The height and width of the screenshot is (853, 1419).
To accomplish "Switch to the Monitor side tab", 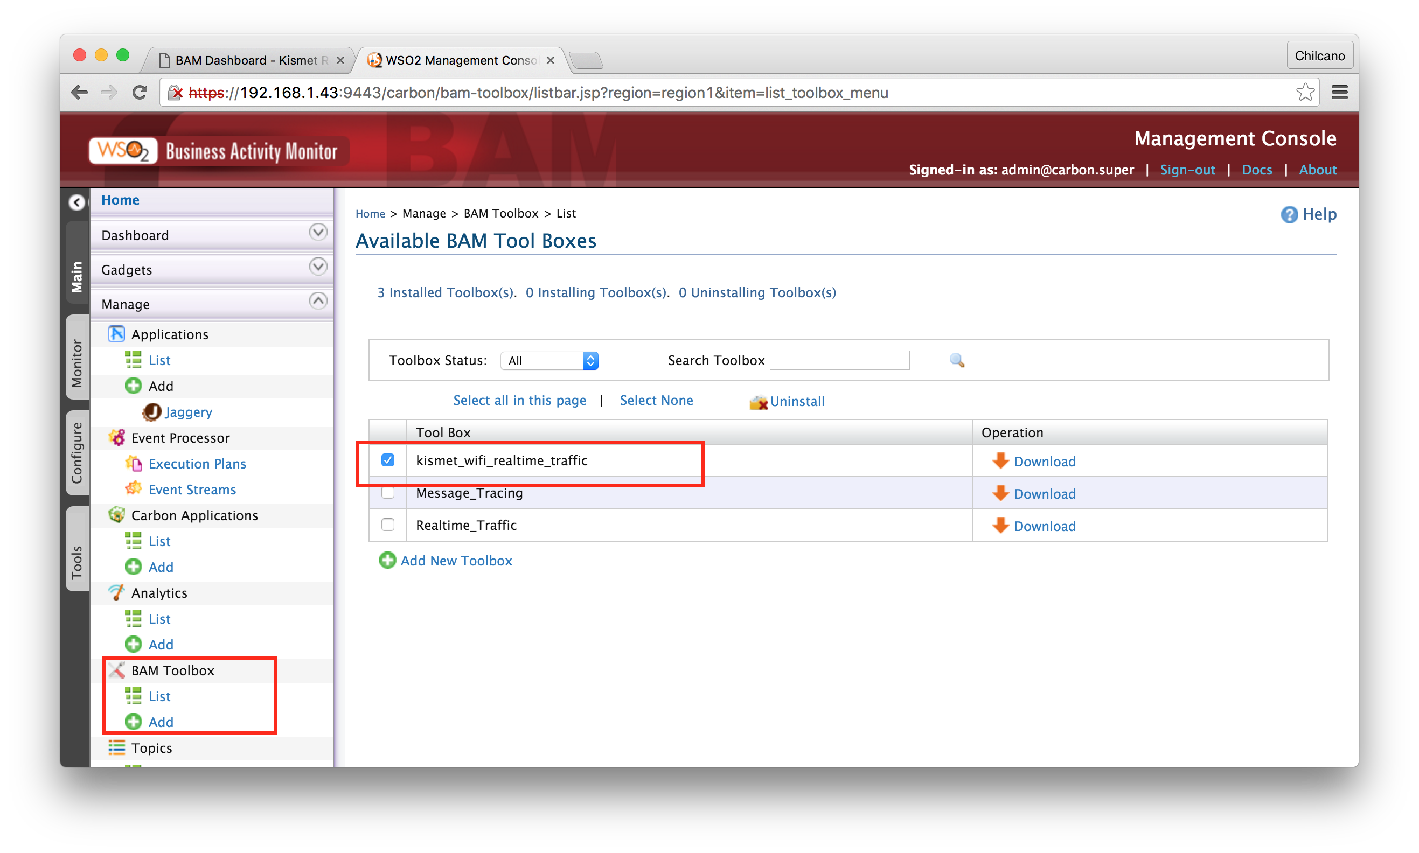I will click(x=77, y=363).
